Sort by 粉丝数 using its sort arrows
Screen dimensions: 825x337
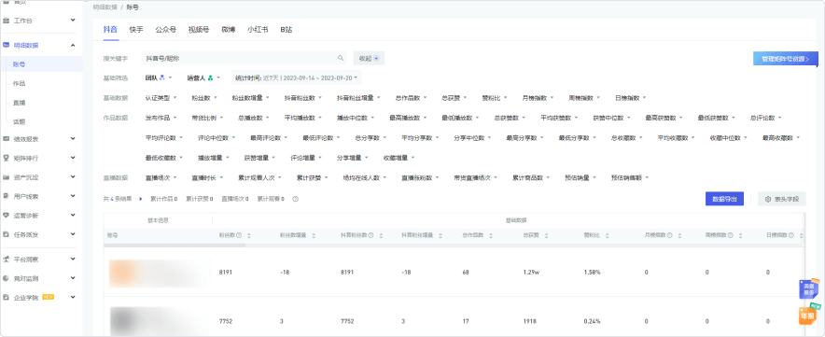coord(249,235)
